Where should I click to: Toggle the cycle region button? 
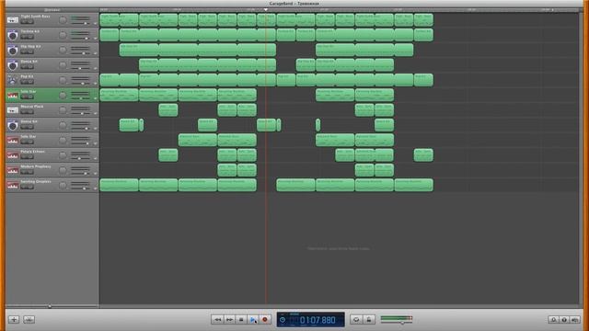coord(356,319)
